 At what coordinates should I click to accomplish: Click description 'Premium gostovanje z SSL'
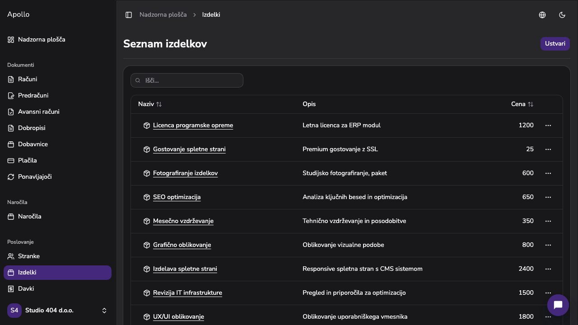(x=340, y=149)
